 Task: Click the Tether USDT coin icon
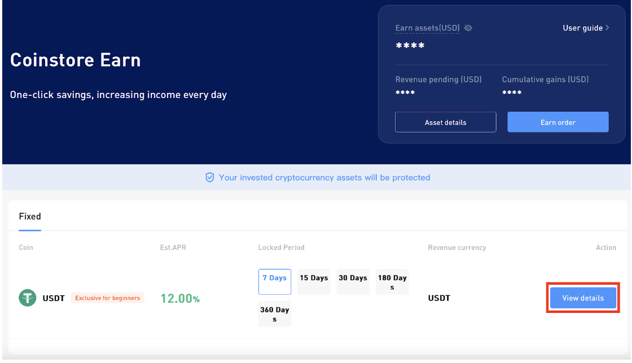pyautogui.click(x=27, y=298)
